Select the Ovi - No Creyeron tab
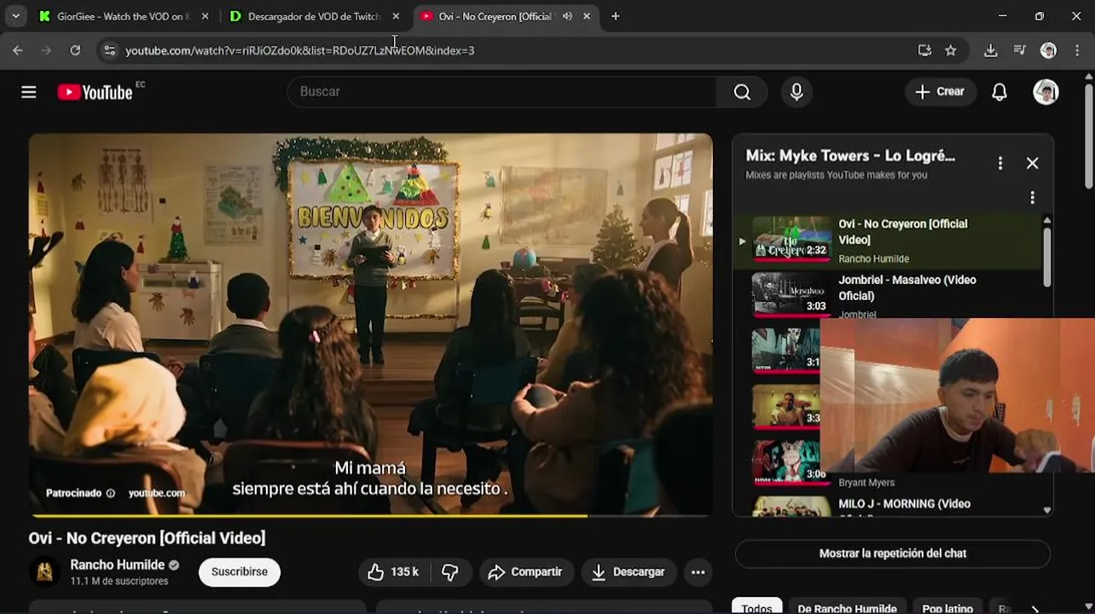The width and height of the screenshot is (1095, 614). click(x=495, y=16)
